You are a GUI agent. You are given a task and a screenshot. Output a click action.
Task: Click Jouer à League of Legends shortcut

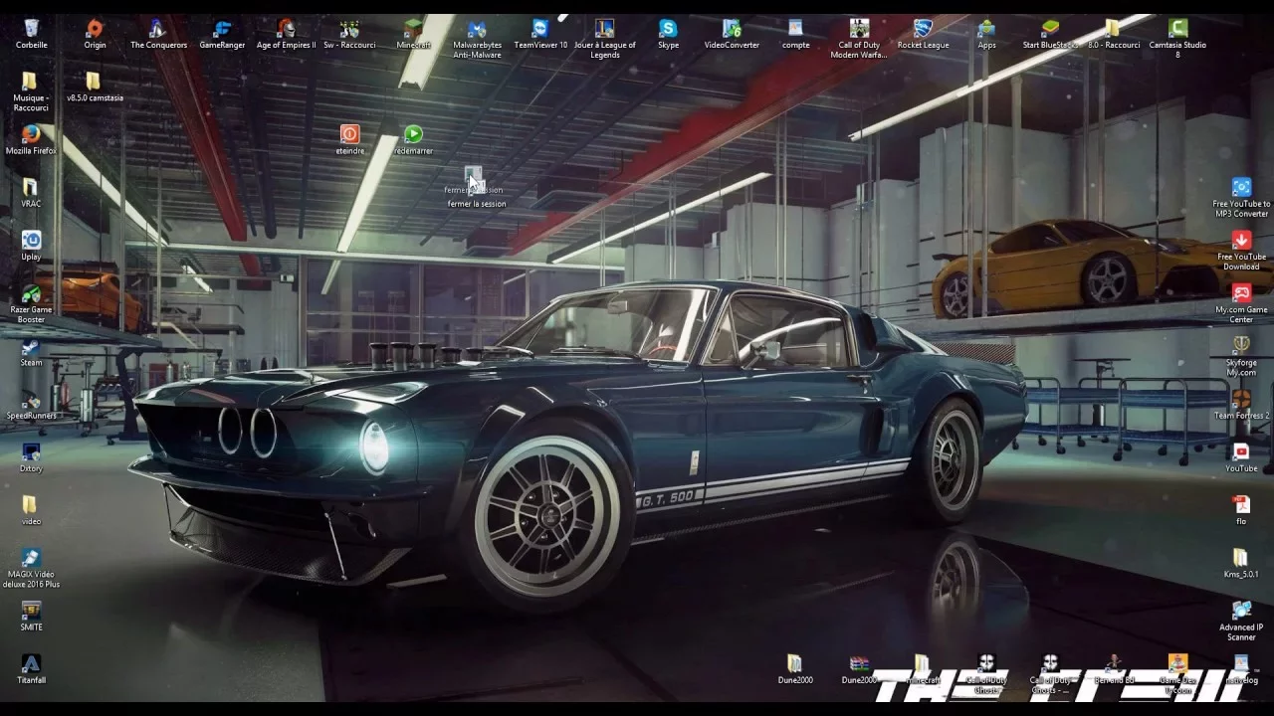604,29
